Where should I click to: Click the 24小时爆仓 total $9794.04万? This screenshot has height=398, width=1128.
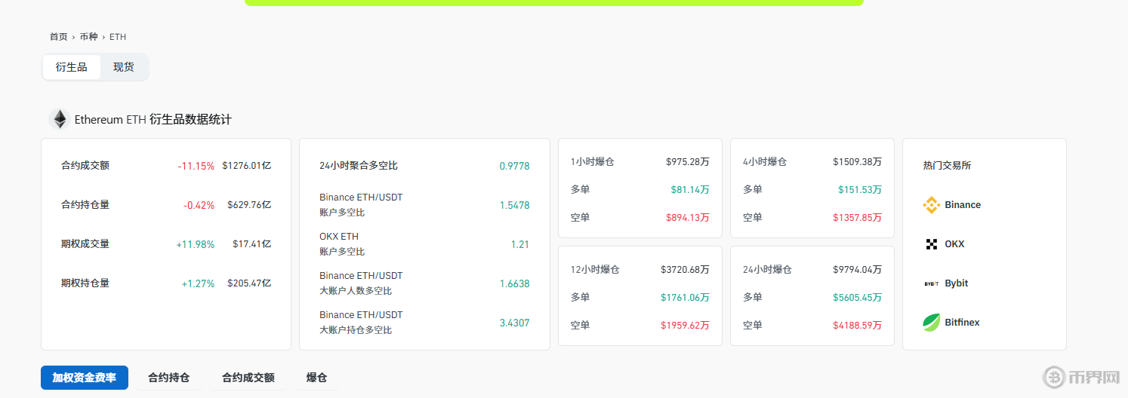857,270
